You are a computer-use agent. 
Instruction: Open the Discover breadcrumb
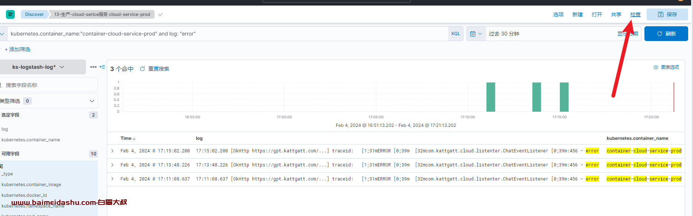(x=34, y=14)
